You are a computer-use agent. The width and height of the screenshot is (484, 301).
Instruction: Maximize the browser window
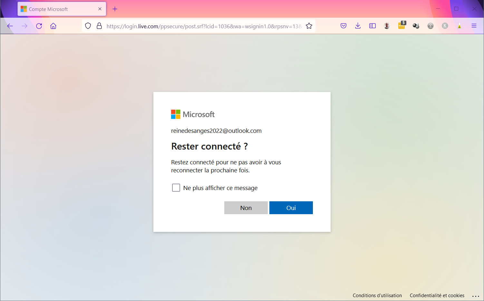click(x=456, y=9)
